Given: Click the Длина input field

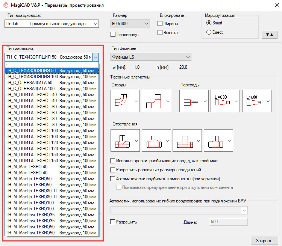Looking at the screenshot, I should [x=228, y=222].
